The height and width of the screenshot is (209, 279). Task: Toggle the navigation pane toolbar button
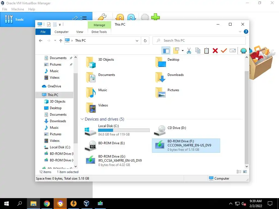pyautogui.click(x=166, y=51)
